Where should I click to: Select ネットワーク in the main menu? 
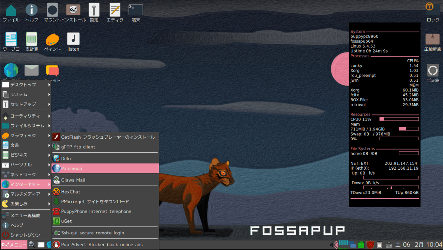[x=26, y=175]
